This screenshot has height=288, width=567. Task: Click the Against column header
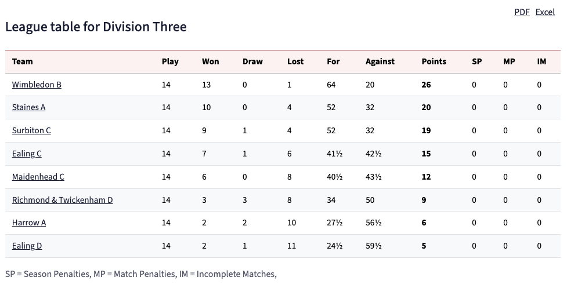pos(380,61)
